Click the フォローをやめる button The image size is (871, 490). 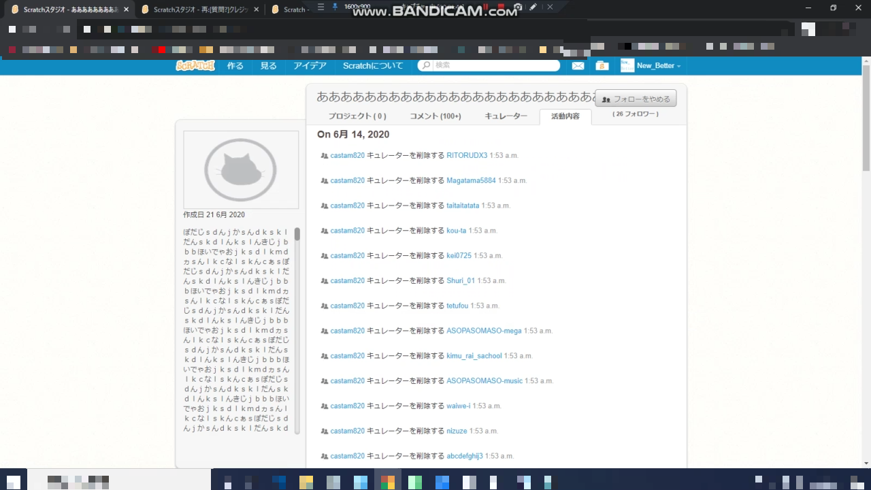point(636,99)
